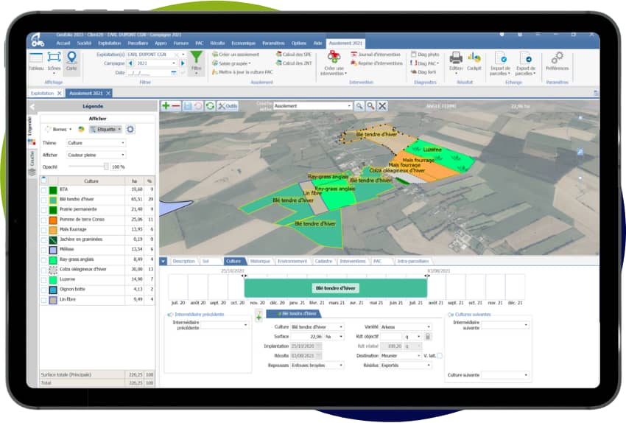Switch to the Historique tab
Viewport: 626px width, 423px height.
click(259, 261)
